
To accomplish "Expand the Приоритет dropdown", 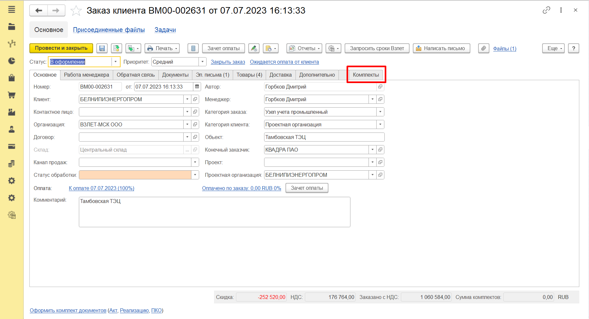I will tap(202, 62).
